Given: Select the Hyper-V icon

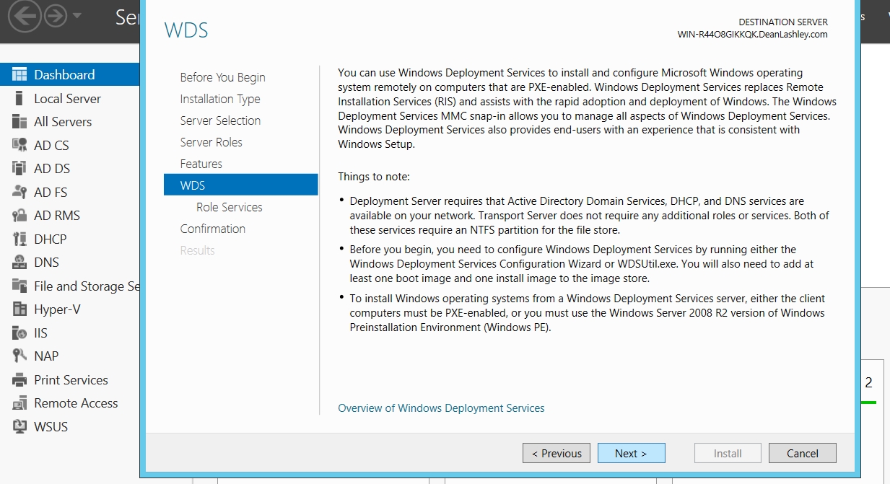Looking at the screenshot, I should point(19,309).
